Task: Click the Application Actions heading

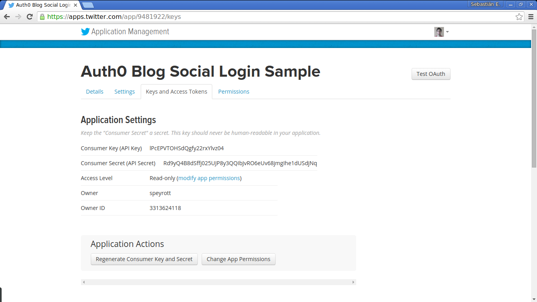Action: click(127, 244)
